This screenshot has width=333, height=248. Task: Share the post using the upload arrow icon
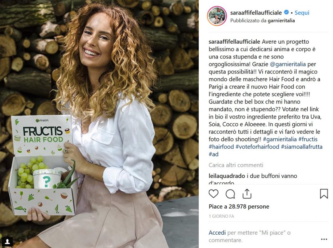click(x=247, y=194)
